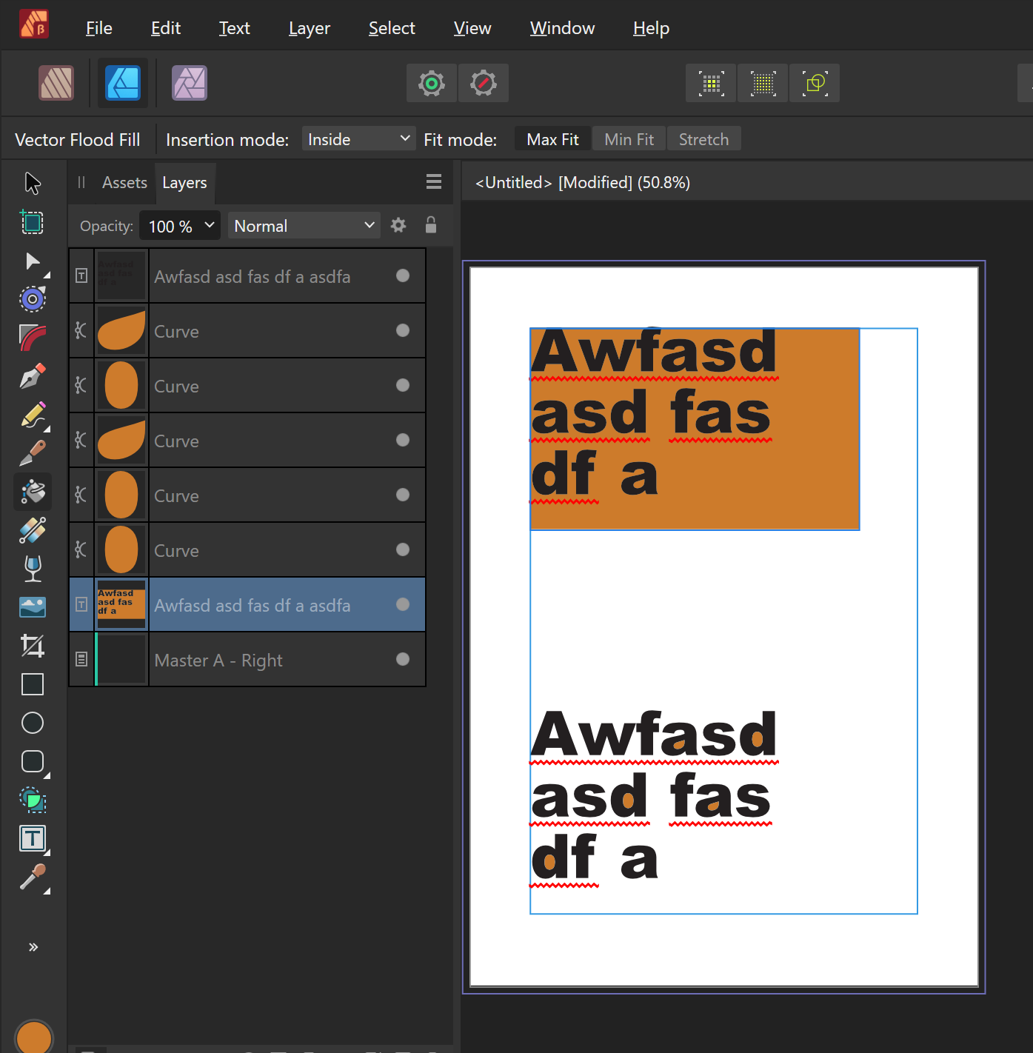Lock the selected layer with the padlock
Screen dimensions: 1033x1053
pos(430,225)
